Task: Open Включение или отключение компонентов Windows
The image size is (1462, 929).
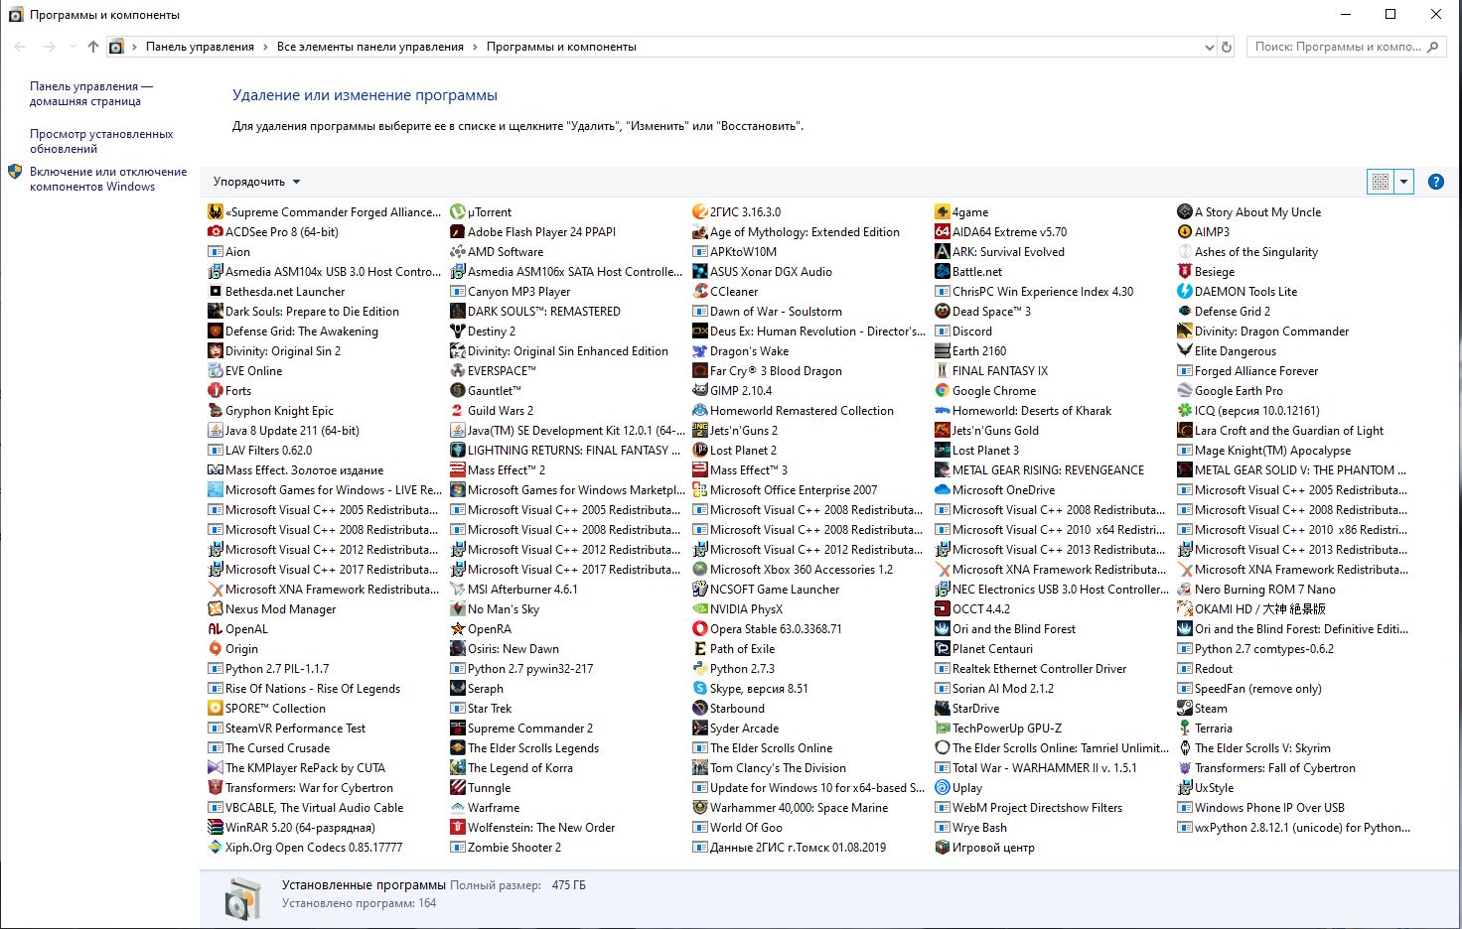Action: pyautogui.click(x=108, y=179)
